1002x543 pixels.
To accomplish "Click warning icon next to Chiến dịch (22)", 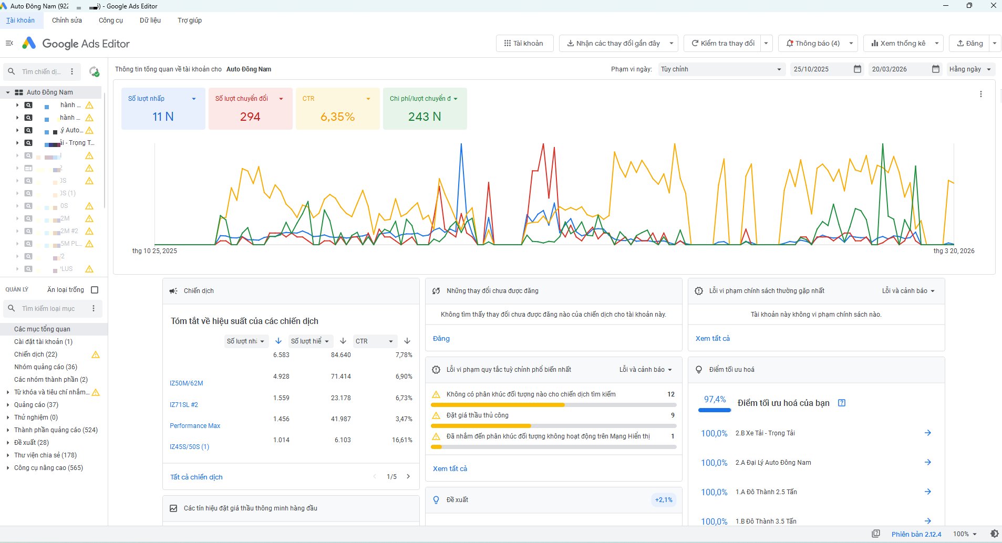I will tap(96, 354).
